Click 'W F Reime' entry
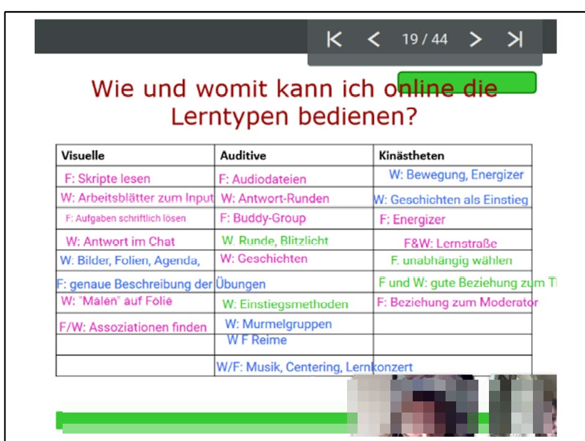 [x=257, y=340]
